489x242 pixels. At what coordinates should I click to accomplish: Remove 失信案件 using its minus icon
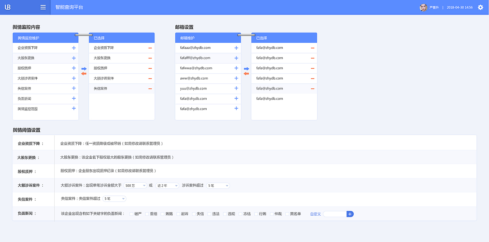point(150,88)
